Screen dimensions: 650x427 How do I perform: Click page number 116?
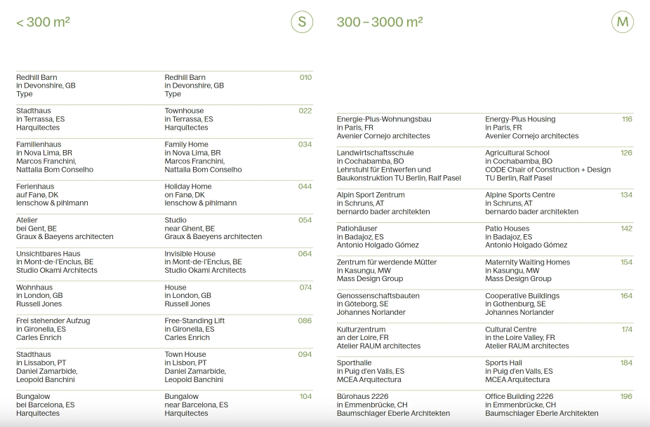[x=627, y=119]
